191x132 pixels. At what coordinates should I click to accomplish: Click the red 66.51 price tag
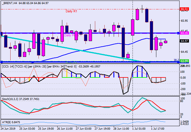tap(184, 9)
